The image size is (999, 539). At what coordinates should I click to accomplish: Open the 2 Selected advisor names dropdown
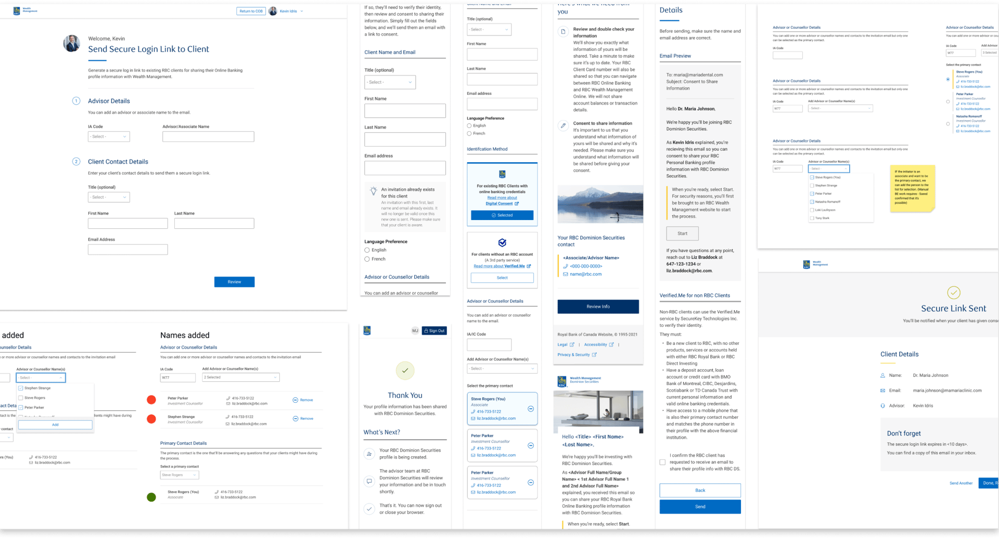pyautogui.click(x=241, y=378)
